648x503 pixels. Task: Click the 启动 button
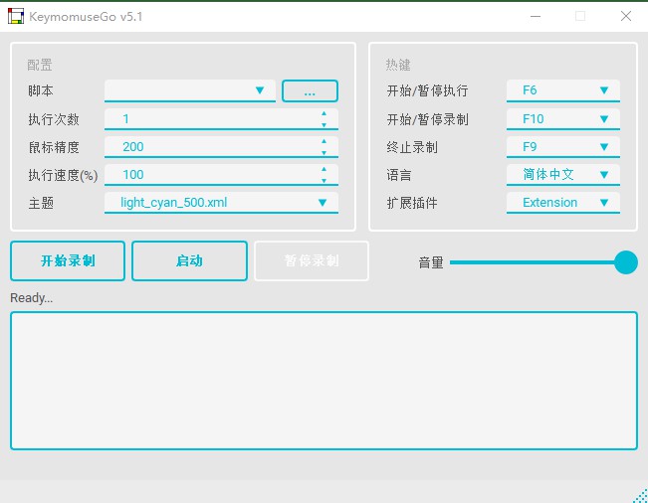click(x=189, y=260)
